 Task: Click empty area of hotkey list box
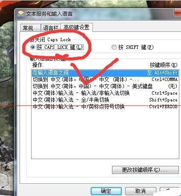105,134
